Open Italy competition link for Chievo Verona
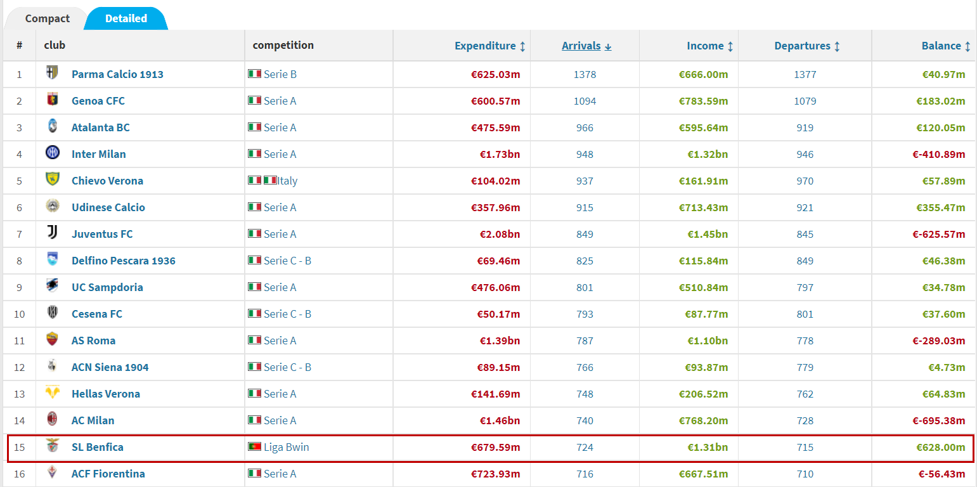 (287, 181)
